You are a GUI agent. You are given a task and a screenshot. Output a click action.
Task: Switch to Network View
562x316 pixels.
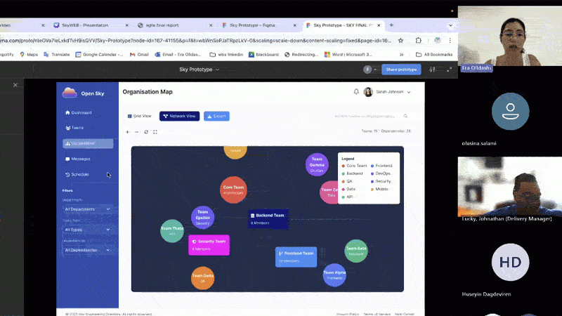click(179, 116)
